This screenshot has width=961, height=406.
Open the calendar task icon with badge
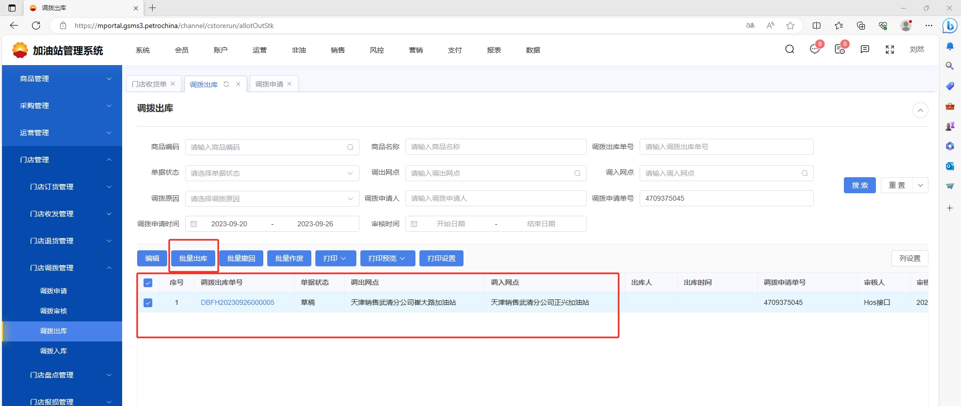pyautogui.click(x=840, y=49)
